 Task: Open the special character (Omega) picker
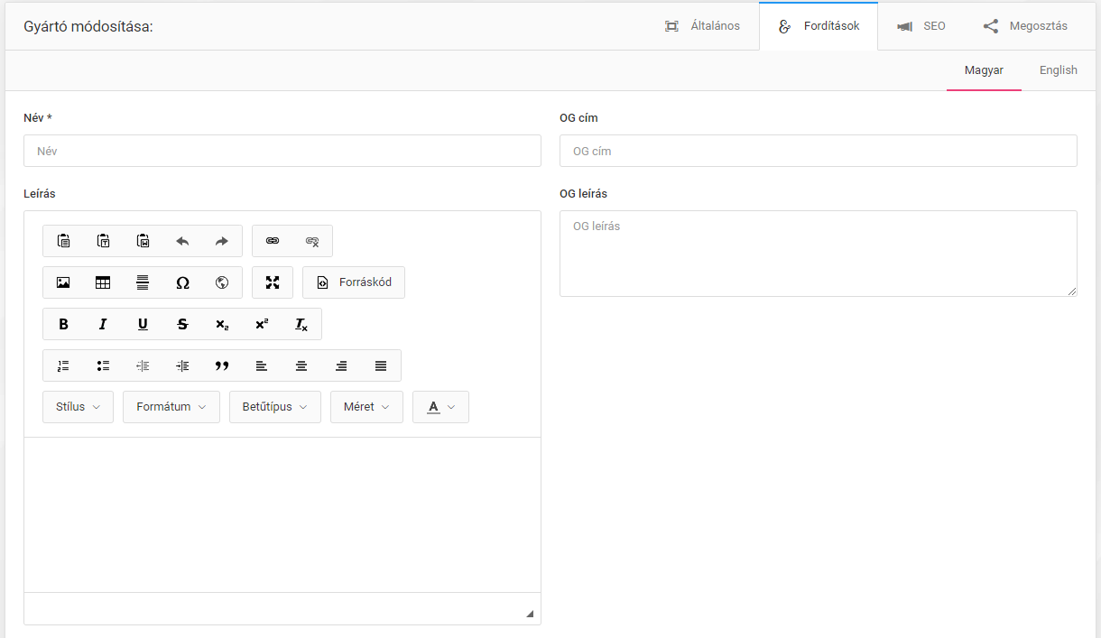pos(182,282)
